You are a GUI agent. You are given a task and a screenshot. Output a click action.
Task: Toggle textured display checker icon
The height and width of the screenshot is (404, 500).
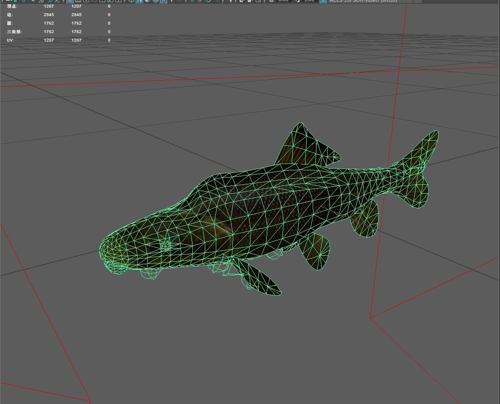coord(163,1)
